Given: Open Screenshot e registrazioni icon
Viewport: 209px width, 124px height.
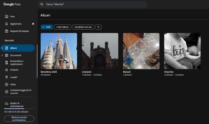Looking at the screenshot, I should pyautogui.click(x=7, y=63).
